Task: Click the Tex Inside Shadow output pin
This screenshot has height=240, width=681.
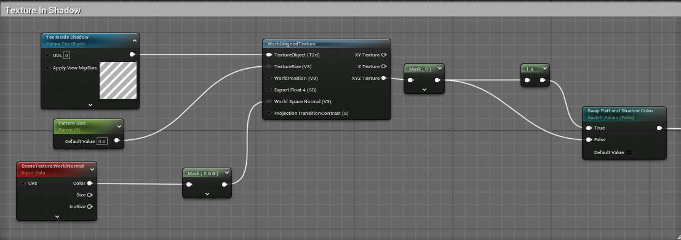Action: (x=132, y=55)
